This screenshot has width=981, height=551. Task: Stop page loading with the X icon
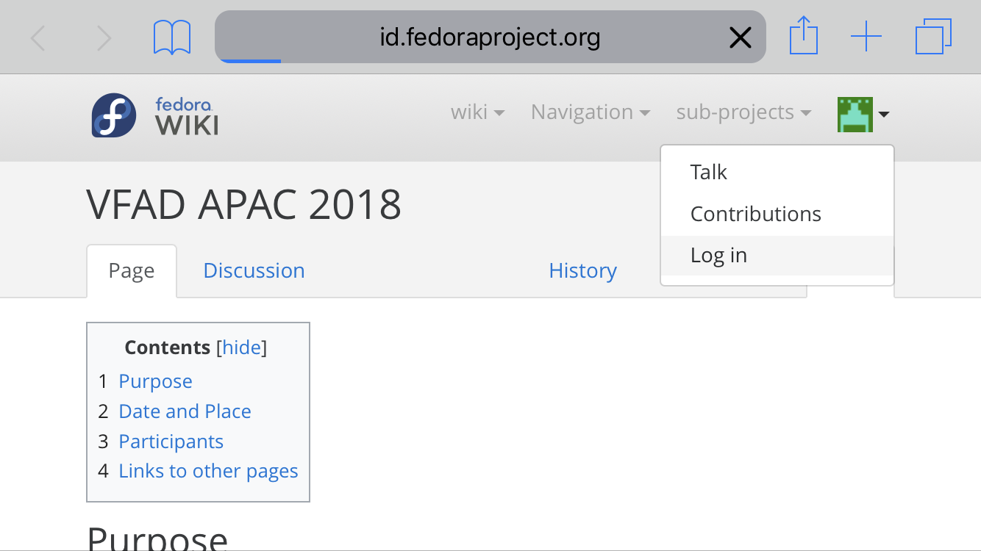[740, 37]
